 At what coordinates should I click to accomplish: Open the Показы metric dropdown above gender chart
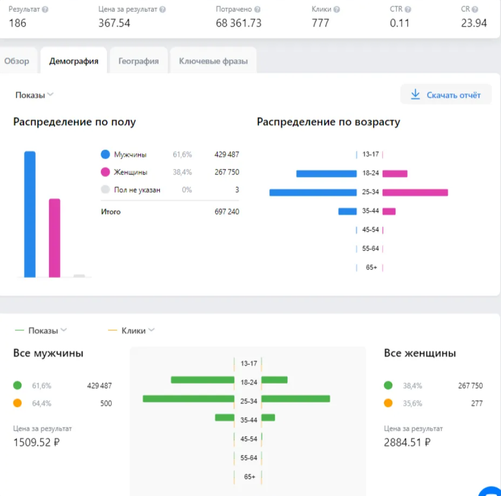click(x=35, y=95)
